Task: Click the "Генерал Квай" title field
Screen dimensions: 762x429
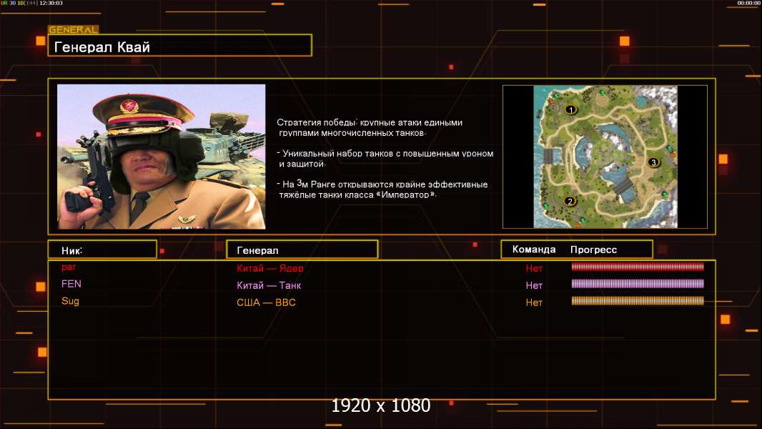Action: (x=180, y=45)
